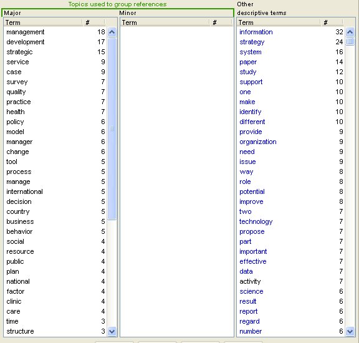Click scroll-up arrow in Other descriptive terms list
Viewport: 359px width, 343px height.
pyautogui.click(x=350, y=32)
